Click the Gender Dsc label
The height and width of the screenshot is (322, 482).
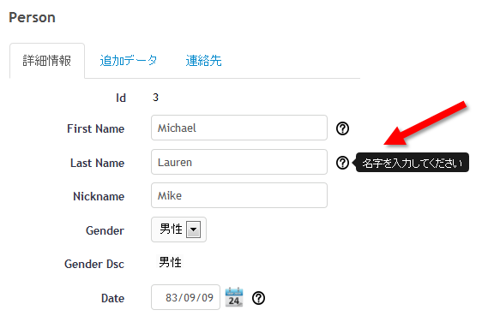(x=94, y=264)
